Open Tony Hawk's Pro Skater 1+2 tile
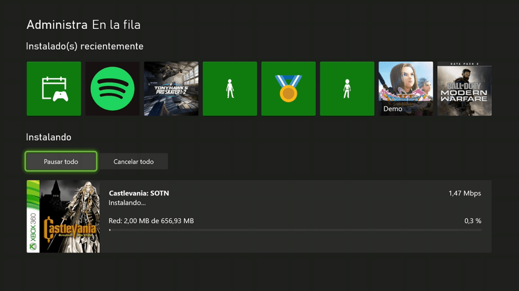The height and width of the screenshot is (291, 519). click(x=171, y=89)
